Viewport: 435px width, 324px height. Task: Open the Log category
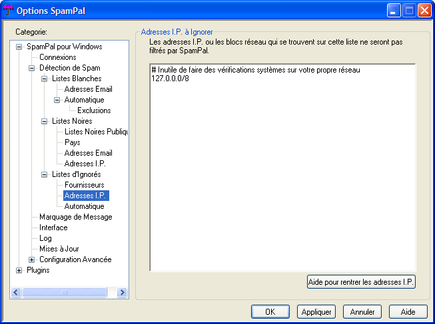coord(45,238)
